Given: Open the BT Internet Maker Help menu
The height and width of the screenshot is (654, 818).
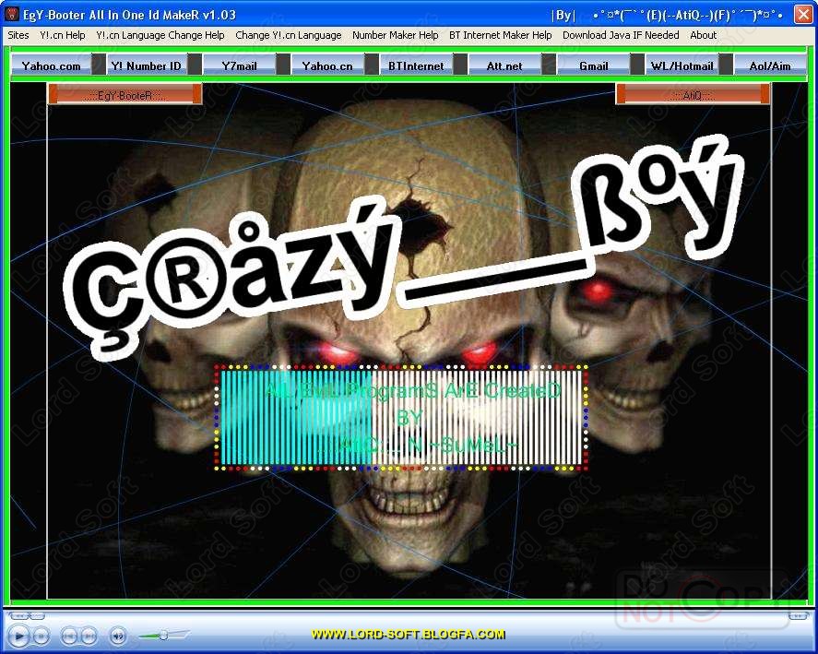Looking at the screenshot, I should coord(500,35).
